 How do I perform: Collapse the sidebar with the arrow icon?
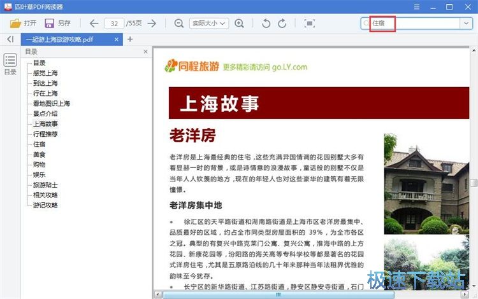click(10, 39)
